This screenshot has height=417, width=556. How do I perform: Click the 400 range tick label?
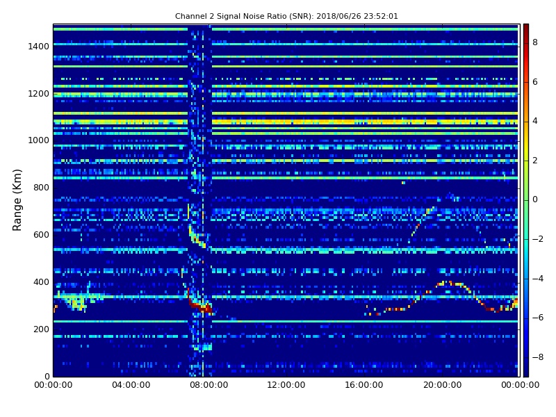point(41,282)
